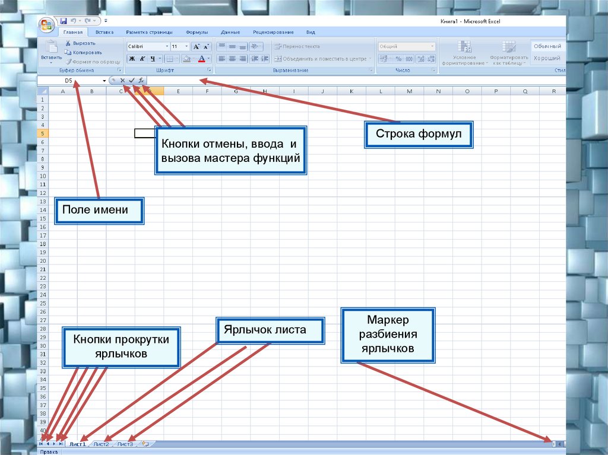Copy selection with Копировать
This screenshot has height=455, width=608.
point(83,52)
